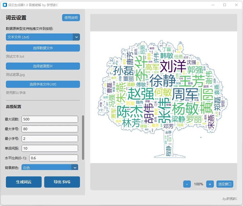Viewport: 243px width, 206px height.
Task: Zoom out with the minus button
Action: point(187,184)
